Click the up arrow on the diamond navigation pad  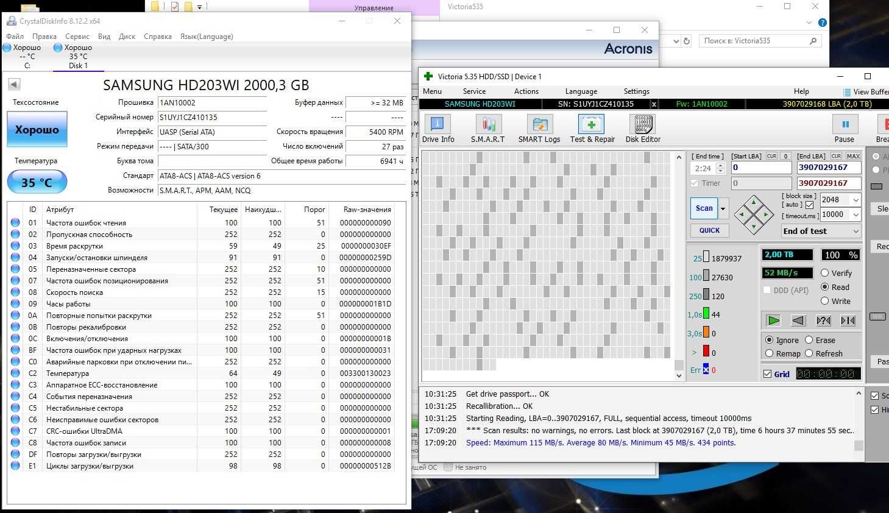click(754, 202)
